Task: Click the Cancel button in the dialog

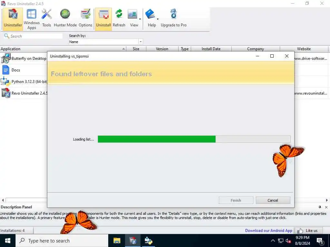Action: (273, 200)
